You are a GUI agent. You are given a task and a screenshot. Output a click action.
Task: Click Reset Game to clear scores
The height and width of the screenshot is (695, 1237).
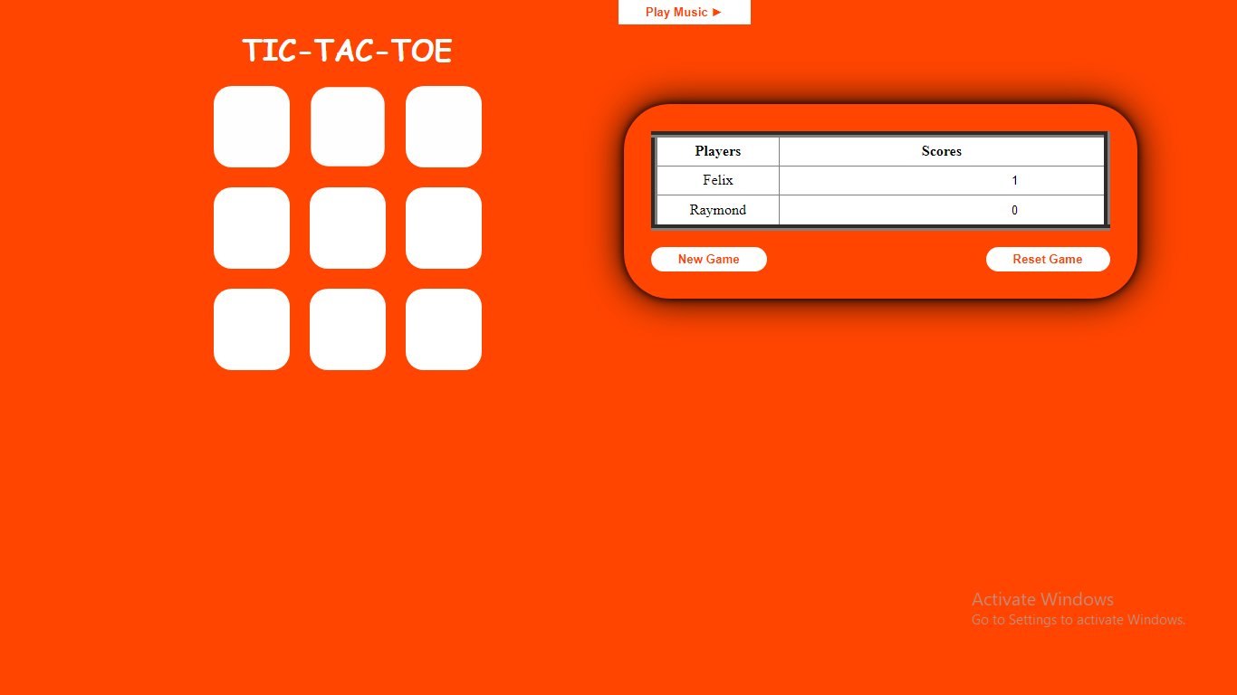point(1048,259)
